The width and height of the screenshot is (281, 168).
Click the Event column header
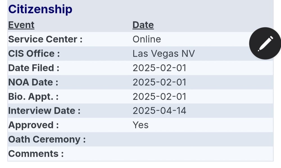21,25
